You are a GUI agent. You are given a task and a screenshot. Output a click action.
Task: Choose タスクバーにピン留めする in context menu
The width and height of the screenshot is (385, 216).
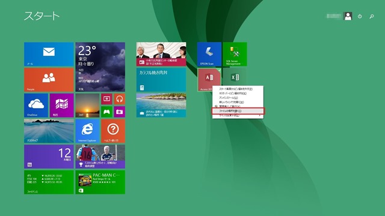(x=238, y=94)
